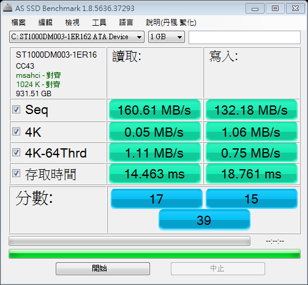Click the read access time 14.463 ms

pos(155,174)
